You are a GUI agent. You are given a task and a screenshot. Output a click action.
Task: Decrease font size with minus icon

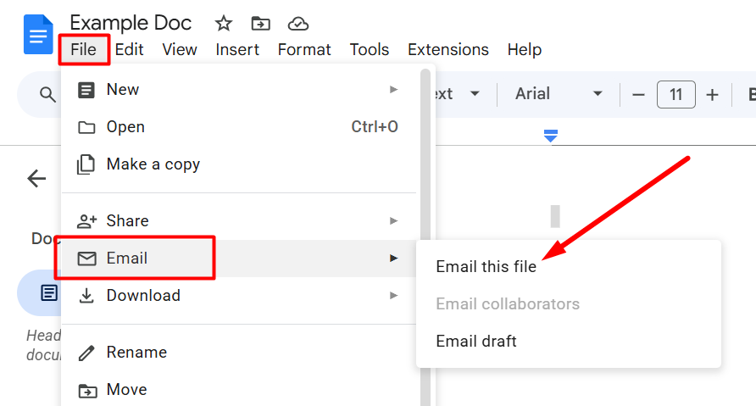(639, 94)
